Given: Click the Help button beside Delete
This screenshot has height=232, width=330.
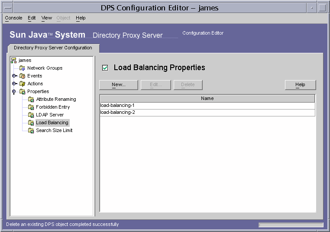Looking at the screenshot, I should (x=300, y=85).
